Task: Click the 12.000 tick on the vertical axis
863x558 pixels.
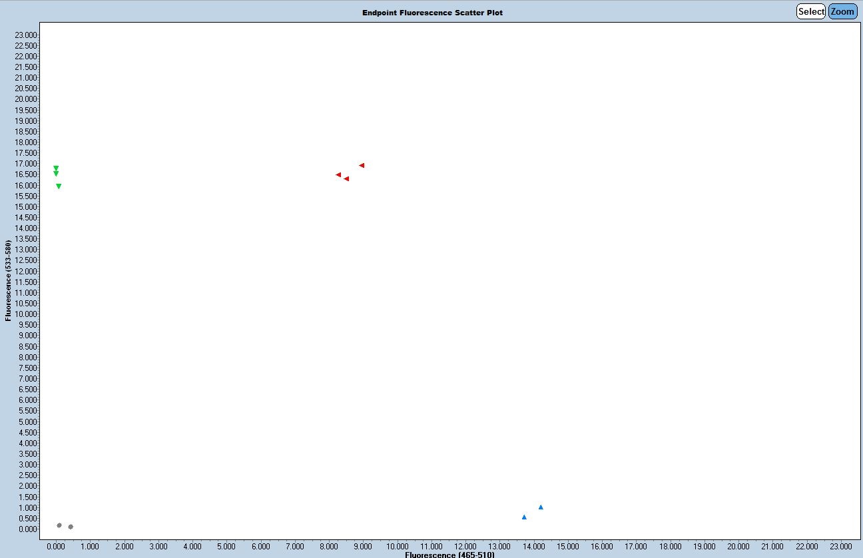Action: coord(27,271)
